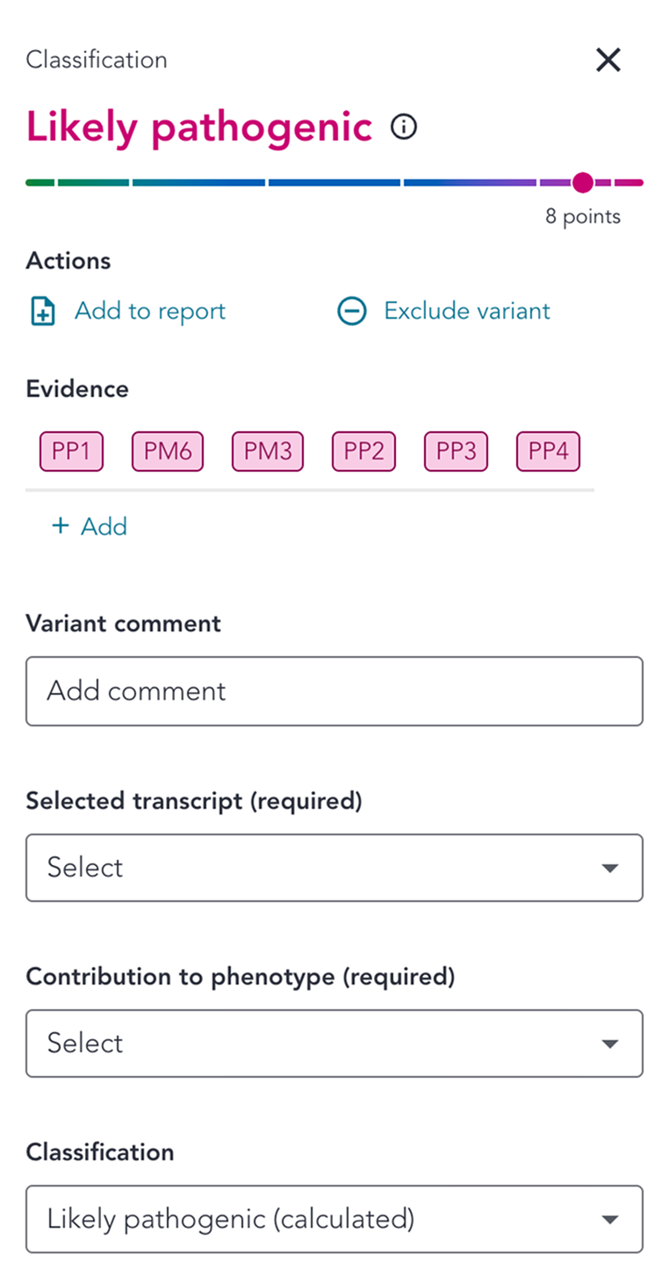Viewport: 669px width, 1278px height.
Task: Click the info icon beside Likely pathogenic
Action: coord(403,127)
